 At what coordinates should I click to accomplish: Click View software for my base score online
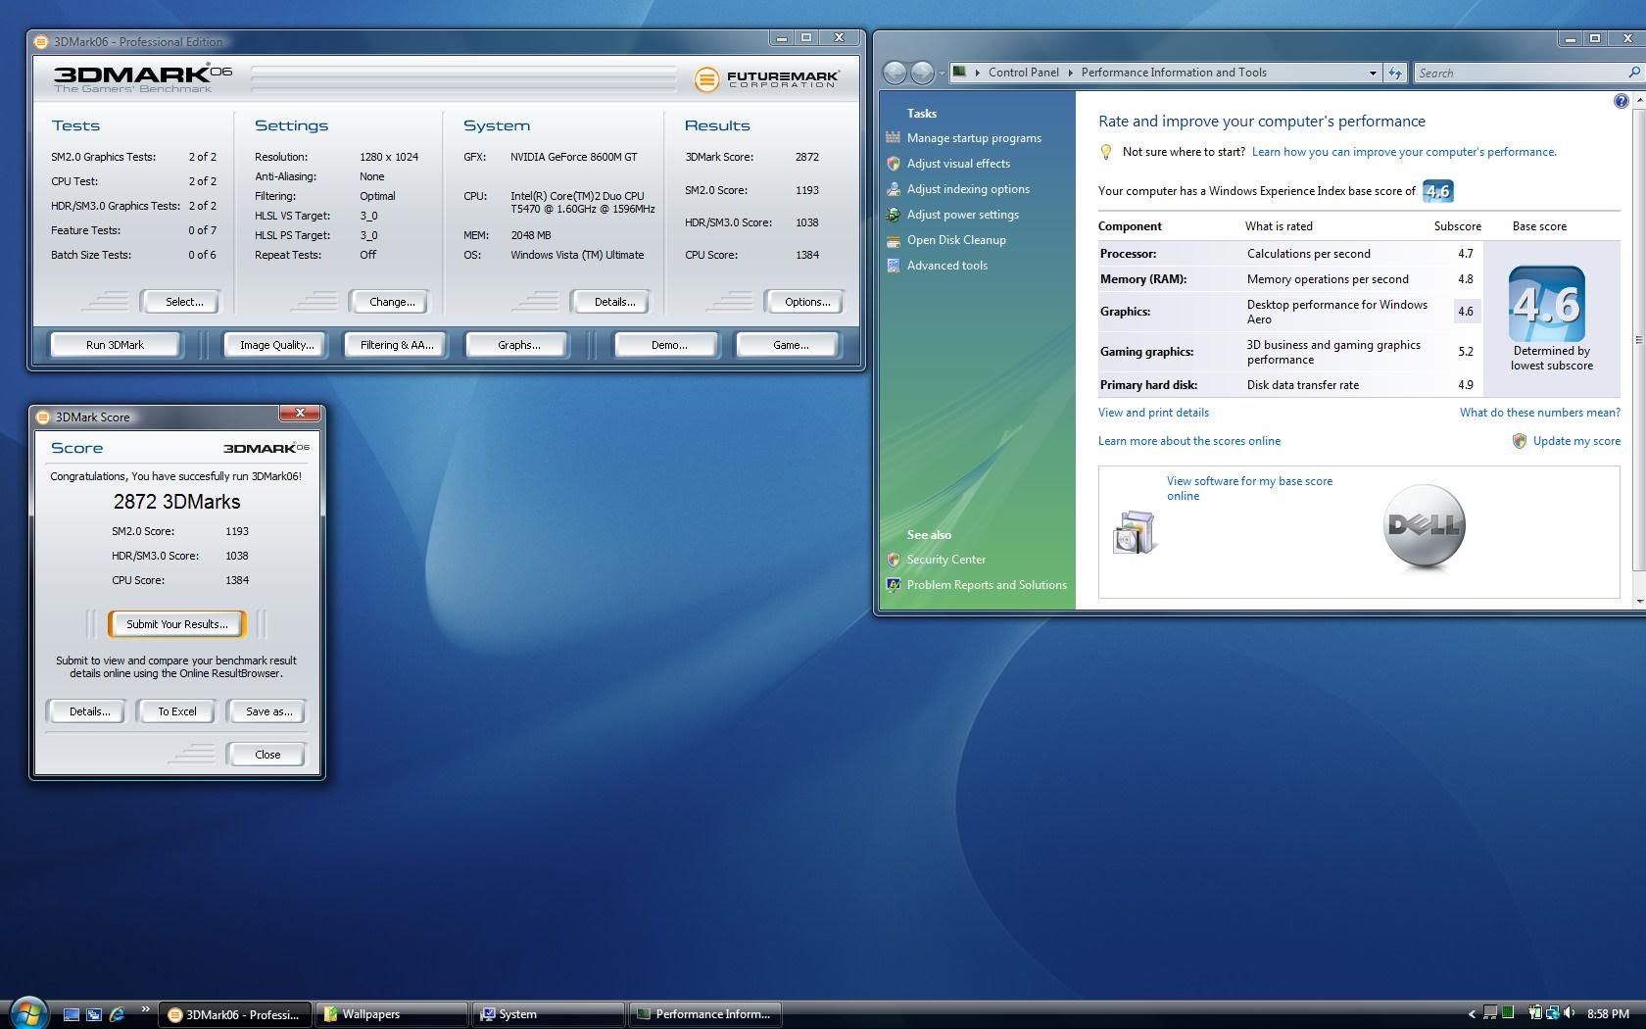(x=1249, y=488)
